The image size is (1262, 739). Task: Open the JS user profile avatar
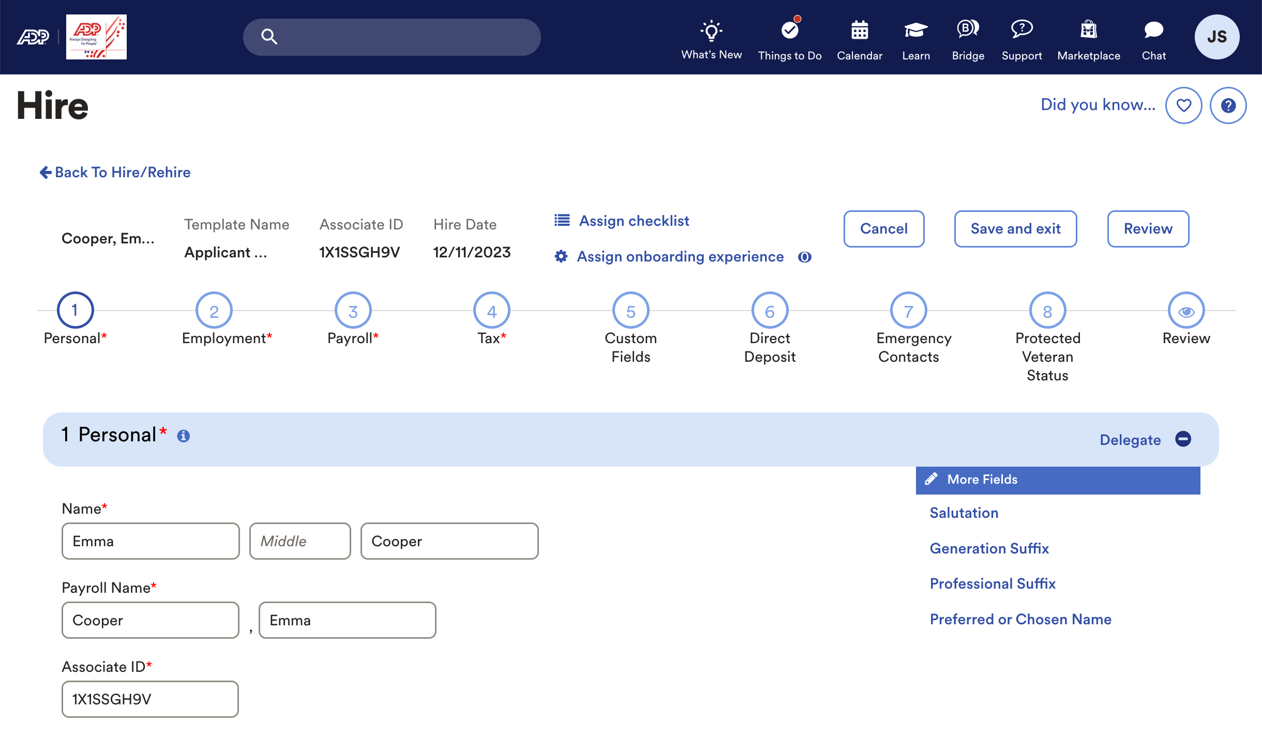[1217, 37]
